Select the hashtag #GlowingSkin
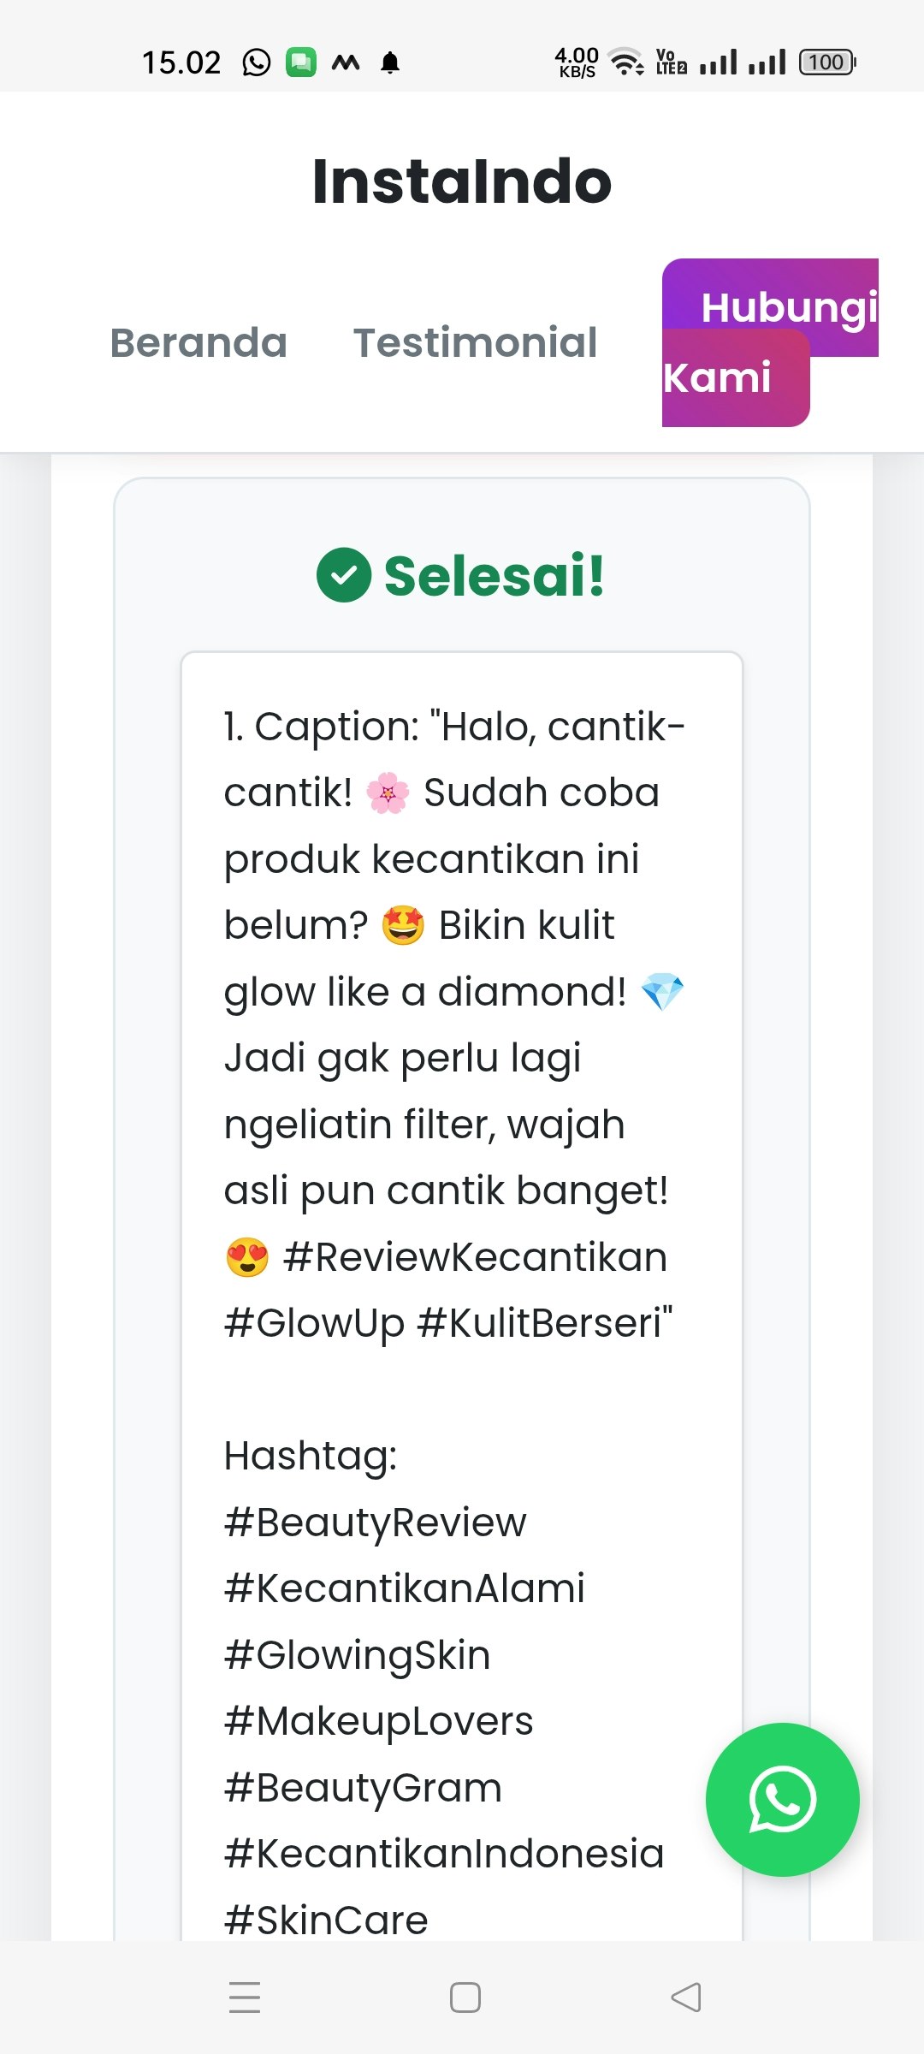 pyautogui.click(x=355, y=1653)
